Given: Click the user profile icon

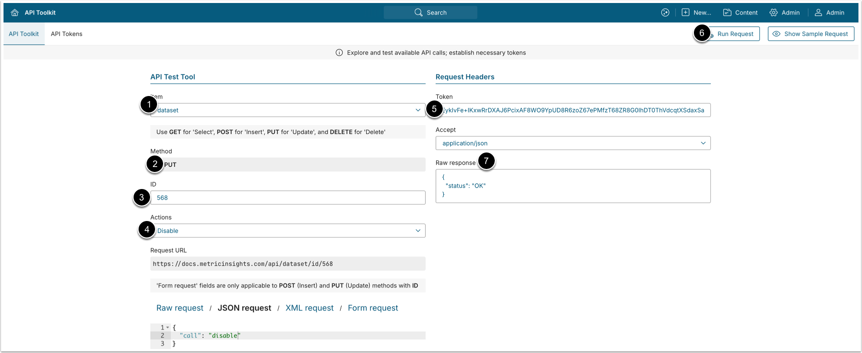Looking at the screenshot, I should (818, 12).
